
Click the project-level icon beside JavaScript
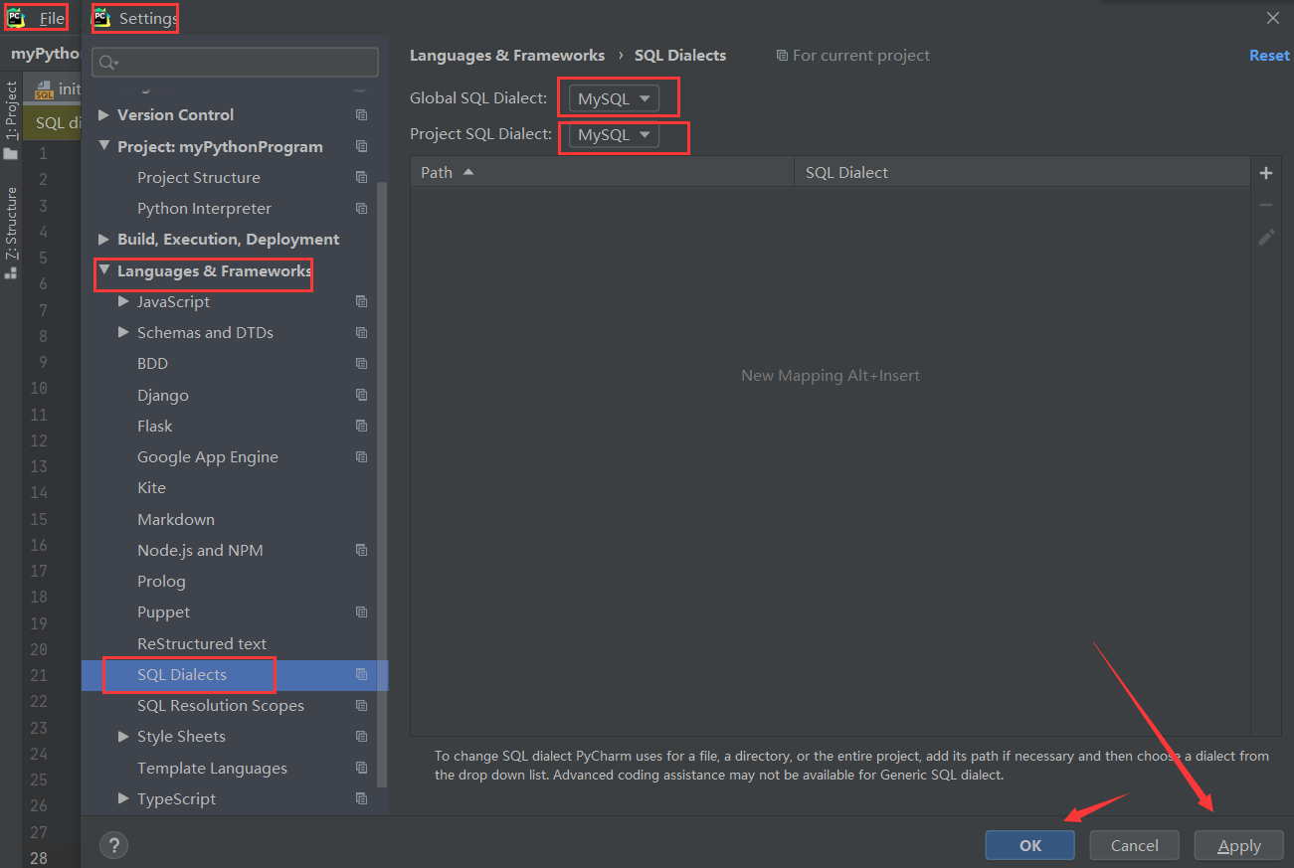[361, 301]
